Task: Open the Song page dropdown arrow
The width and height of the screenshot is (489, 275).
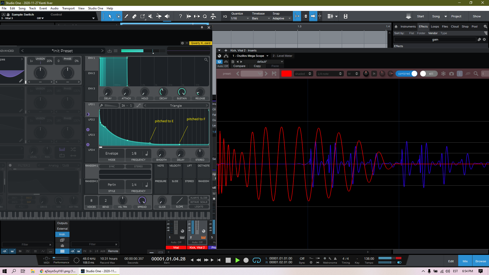Action: (x=446, y=16)
